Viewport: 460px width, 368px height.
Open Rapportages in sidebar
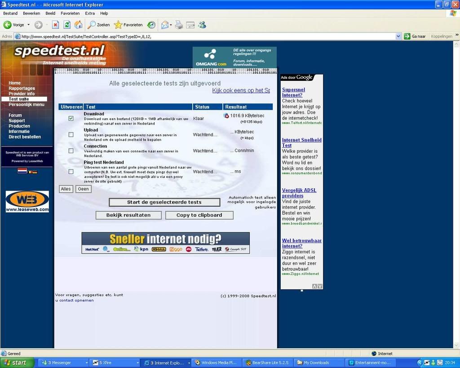click(22, 89)
